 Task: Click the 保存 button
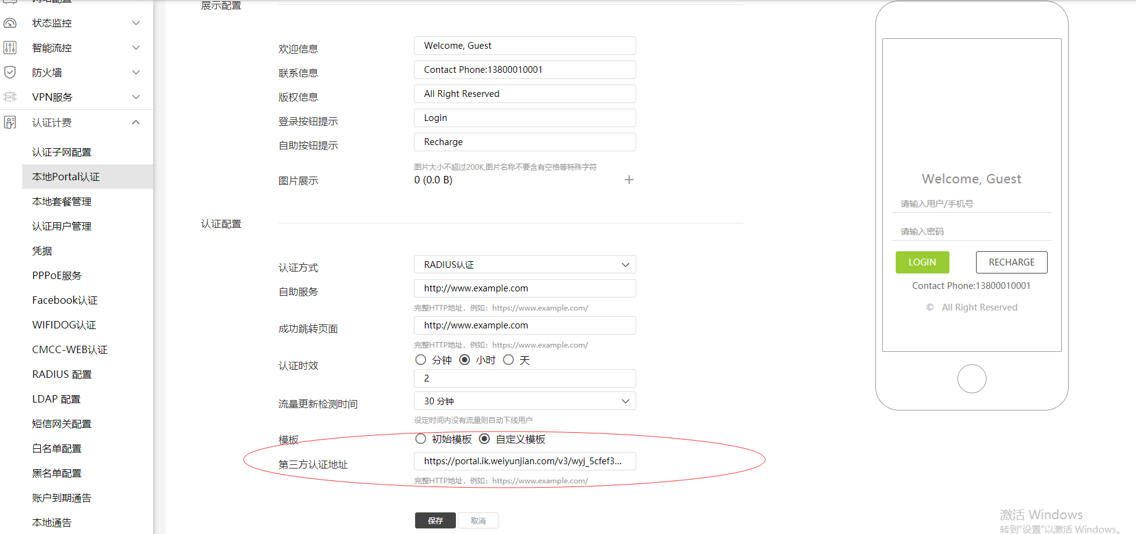coord(435,520)
